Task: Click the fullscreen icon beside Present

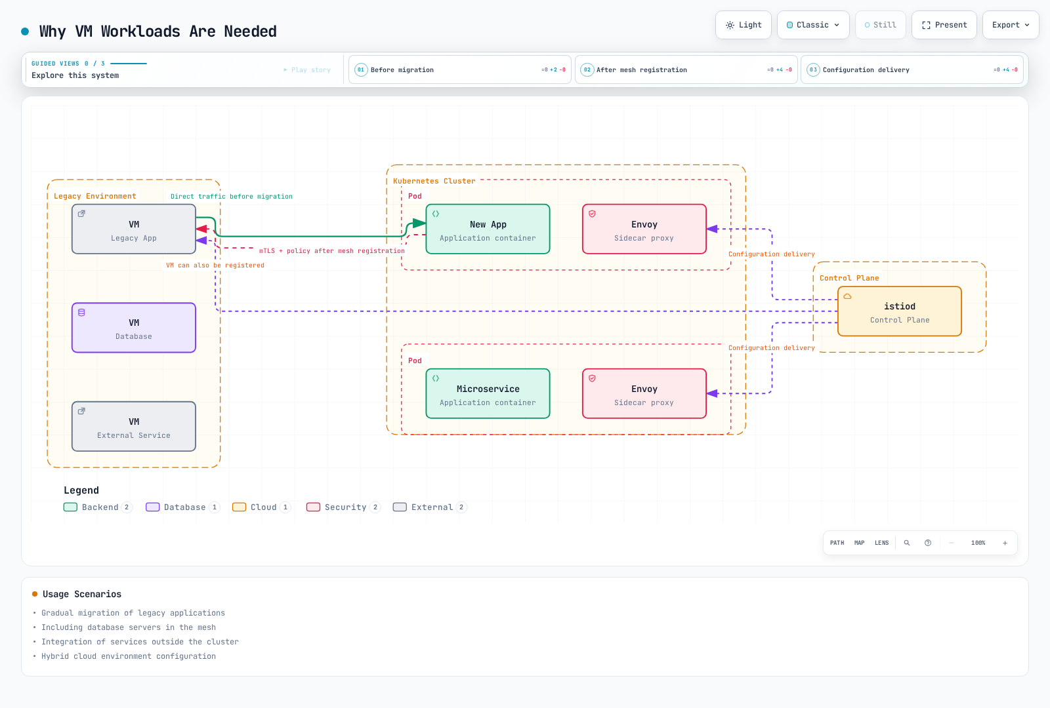Action: point(926,25)
